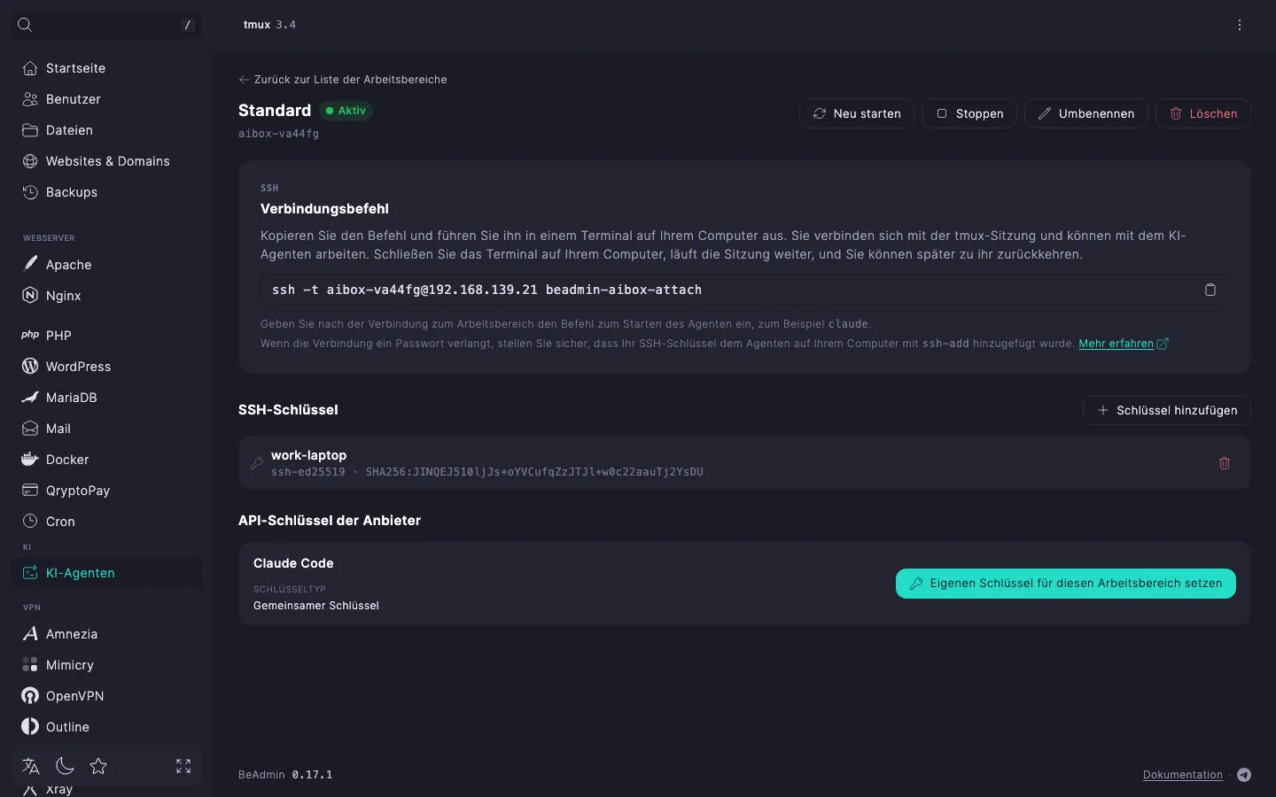The height and width of the screenshot is (797, 1276).
Task: Select KI-Agenten in the sidebar
Action: (106, 573)
